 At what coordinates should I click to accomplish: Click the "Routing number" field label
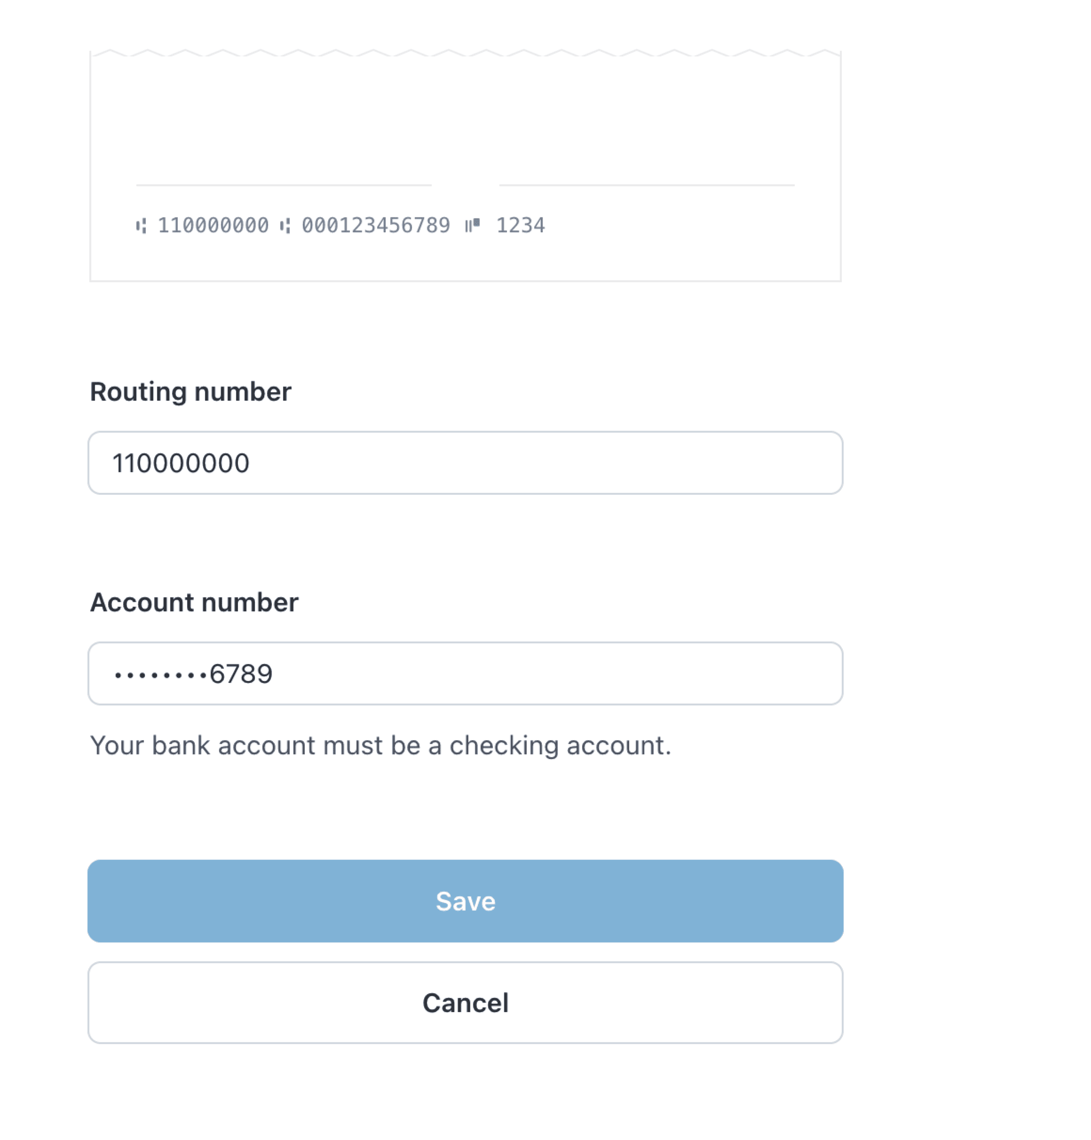pos(190,391)
